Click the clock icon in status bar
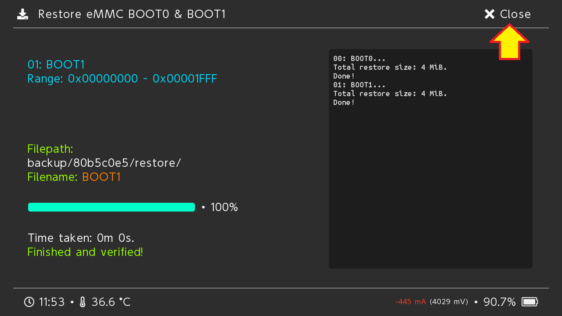 29,302
